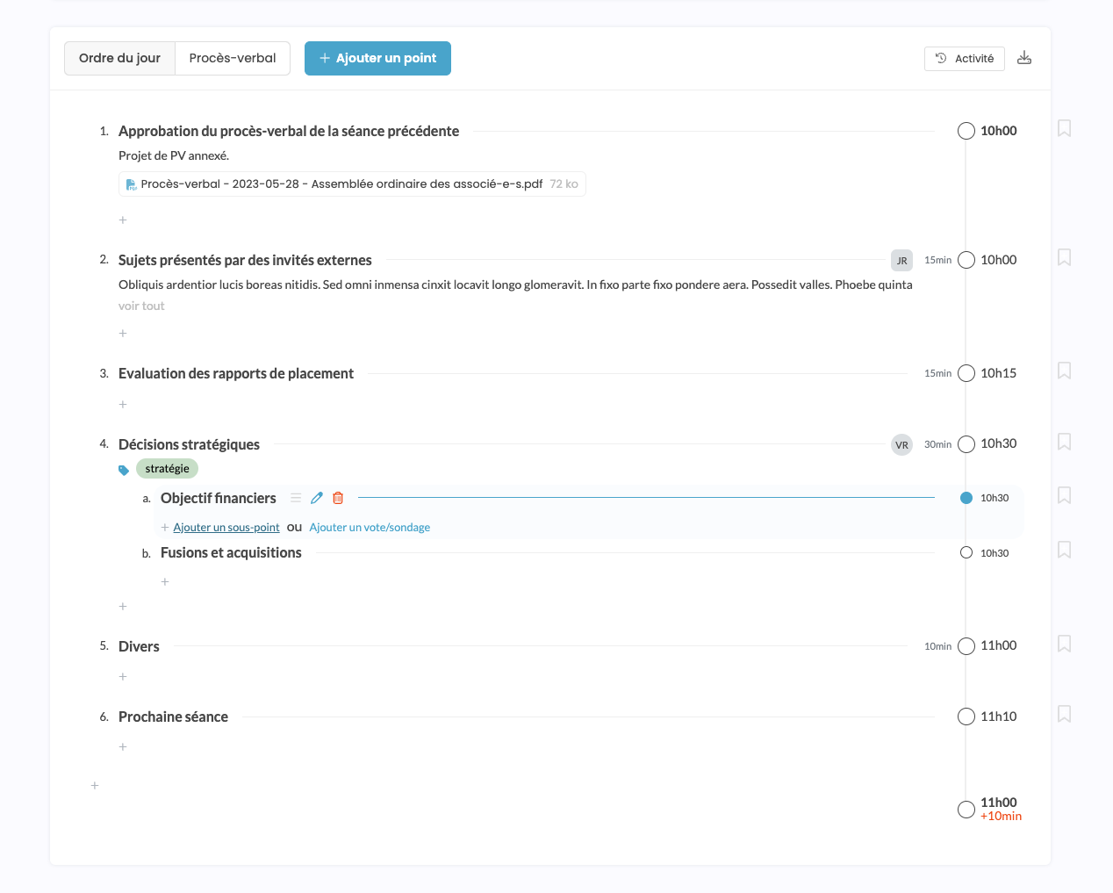Click the plus under Fusions et acquisitions

tap(165, 582)
